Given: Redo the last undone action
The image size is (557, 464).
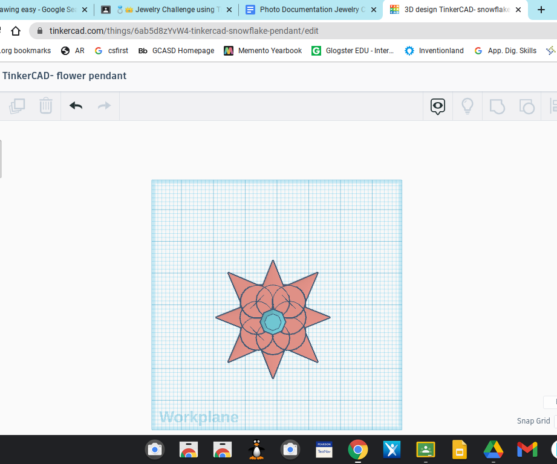Looking at the screenshot, I should [x=104, y=106].
